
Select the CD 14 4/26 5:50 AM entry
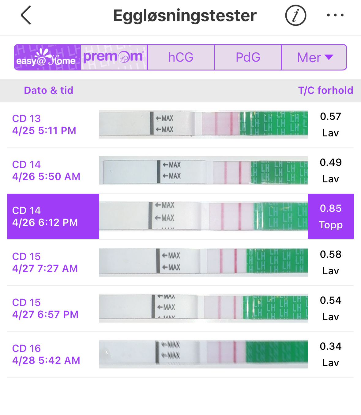tap(46, 170)
